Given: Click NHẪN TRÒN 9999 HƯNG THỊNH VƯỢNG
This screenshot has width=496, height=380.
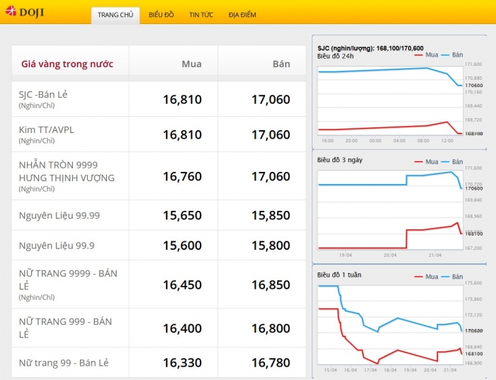Looking at the screenshot, I should coord(66,171).
